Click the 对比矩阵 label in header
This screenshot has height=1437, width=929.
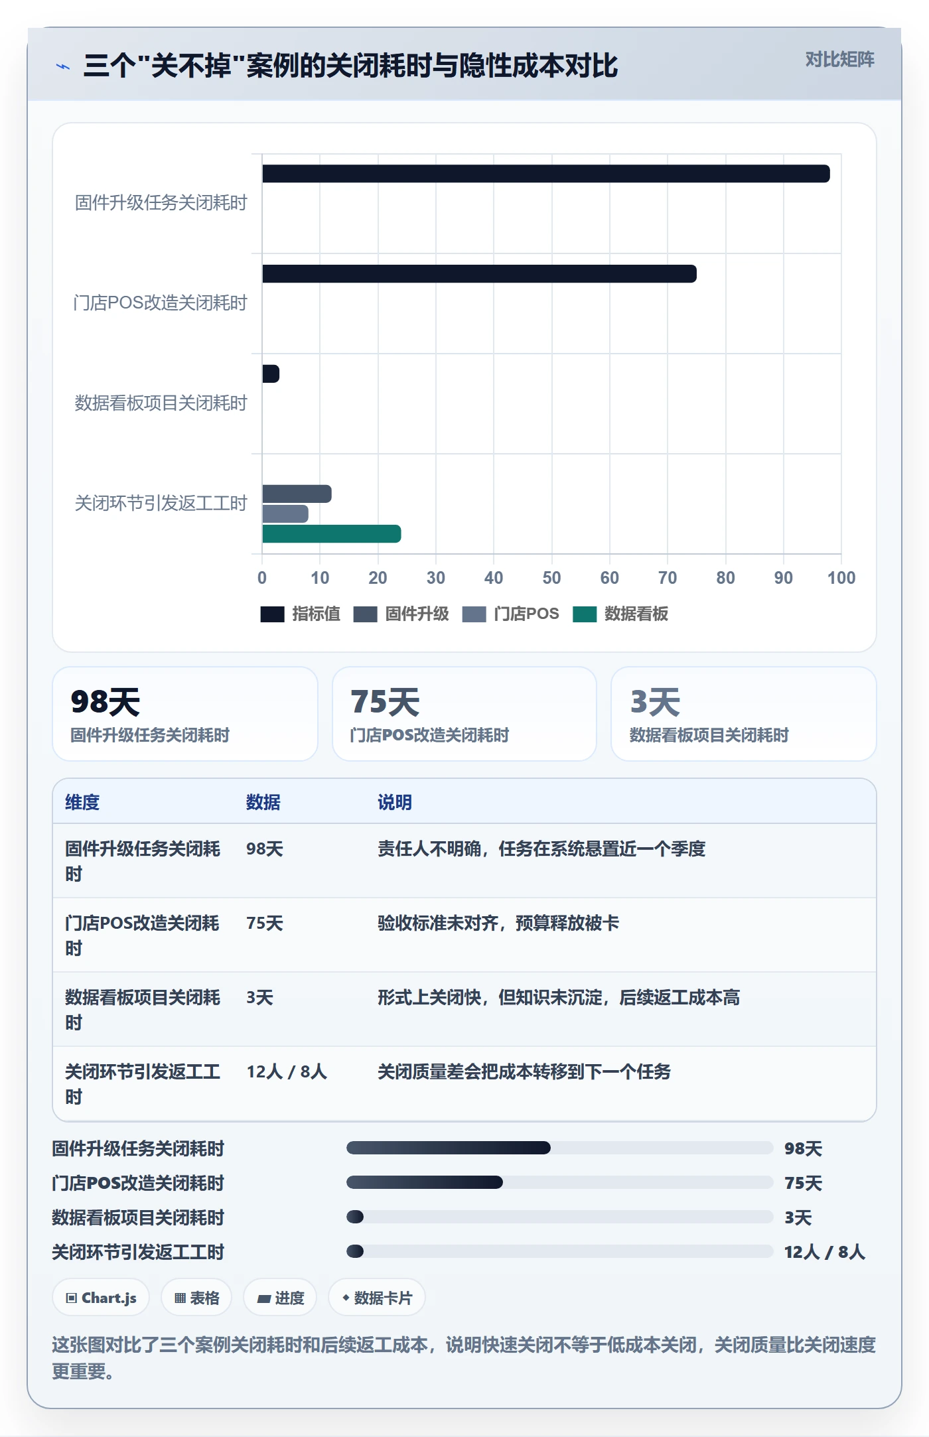839,60
